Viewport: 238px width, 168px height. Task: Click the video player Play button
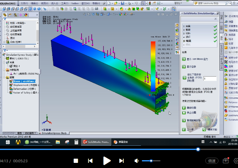[107, 161]
